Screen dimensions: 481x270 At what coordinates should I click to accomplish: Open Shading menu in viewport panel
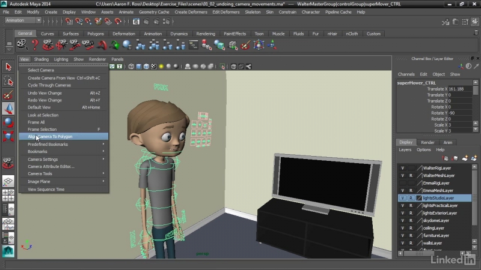[x=41, y=59]
